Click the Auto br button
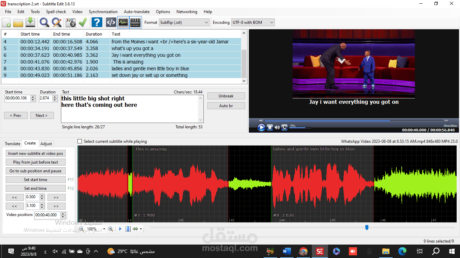460x258 pixels. point(226,105)
